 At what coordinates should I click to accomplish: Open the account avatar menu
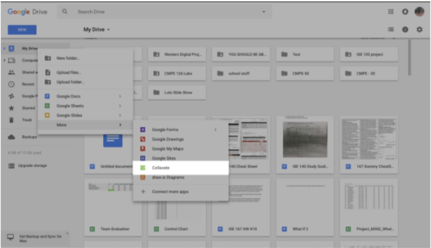[x=419, y=11]
